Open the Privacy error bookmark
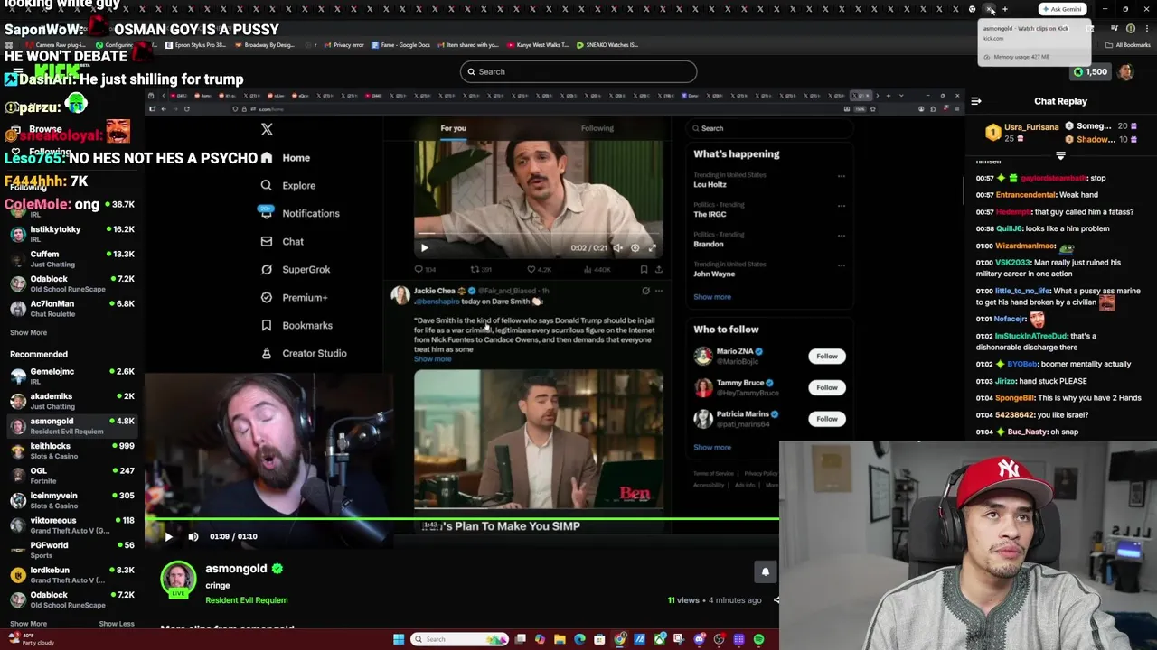 (343, 45)
